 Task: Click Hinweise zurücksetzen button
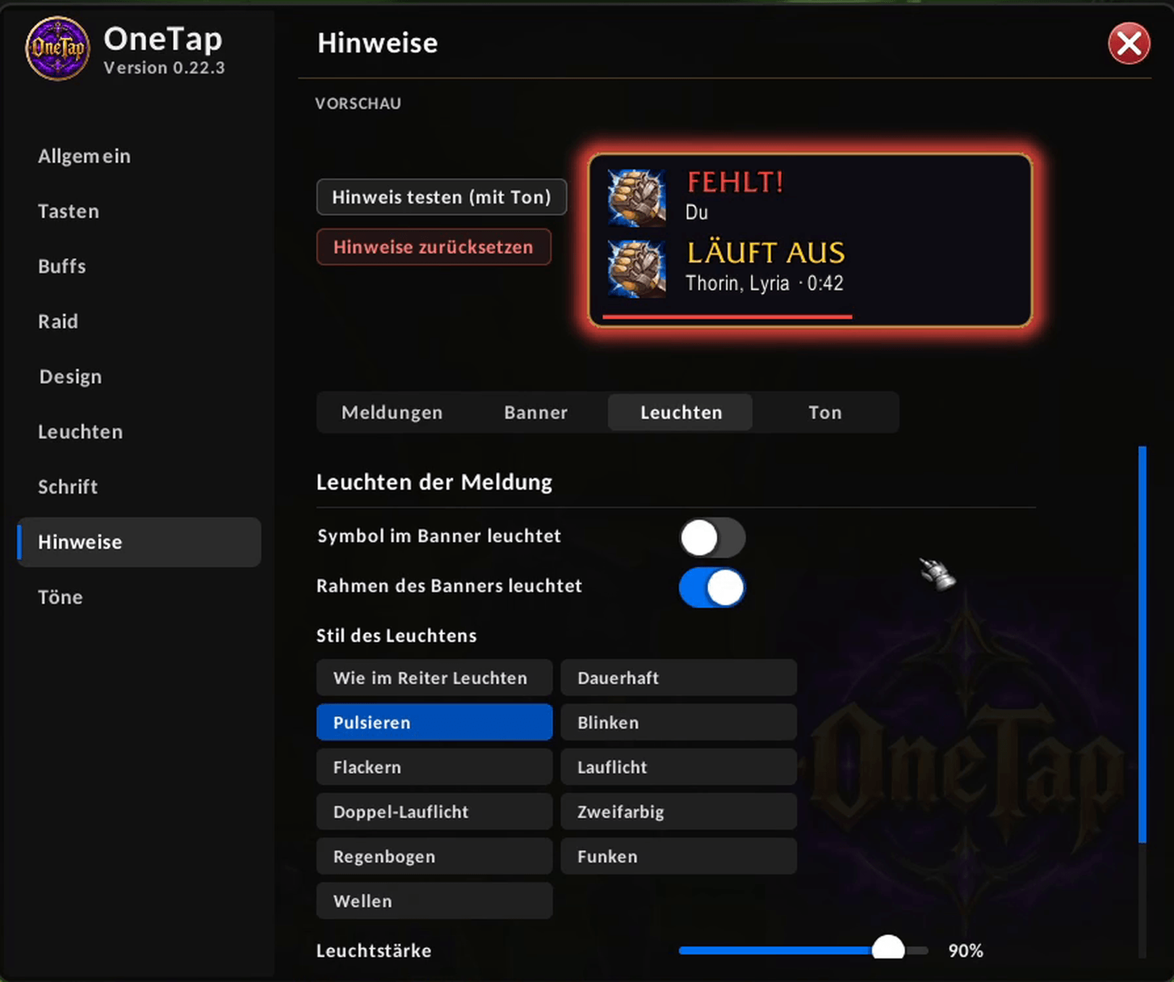433,247
